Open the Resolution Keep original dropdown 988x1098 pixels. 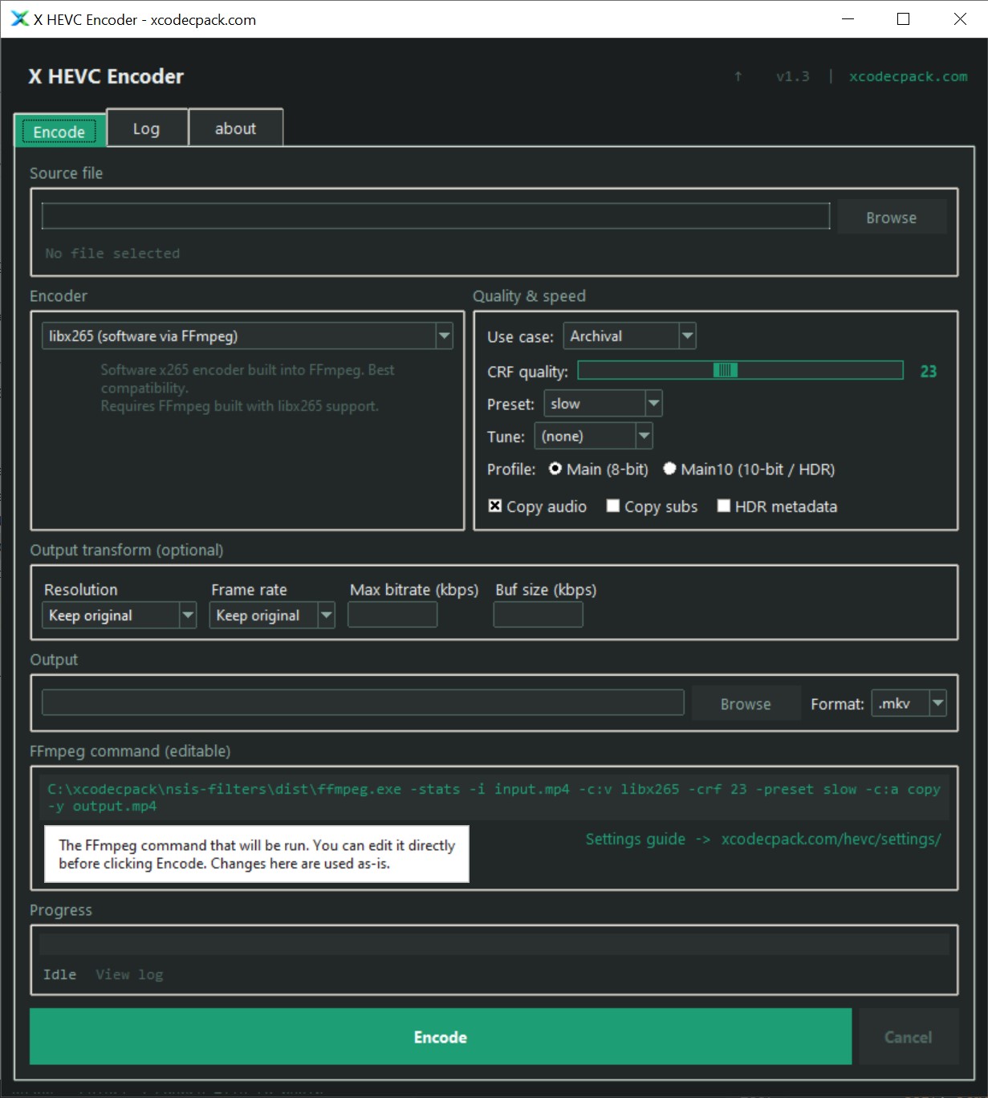tap(119, 615)
